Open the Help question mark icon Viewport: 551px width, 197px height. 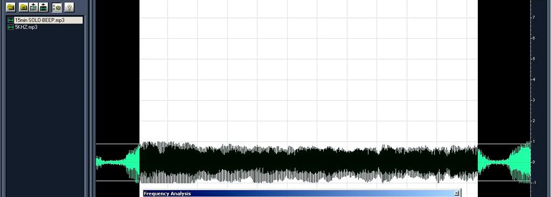(x=69, y=7)
